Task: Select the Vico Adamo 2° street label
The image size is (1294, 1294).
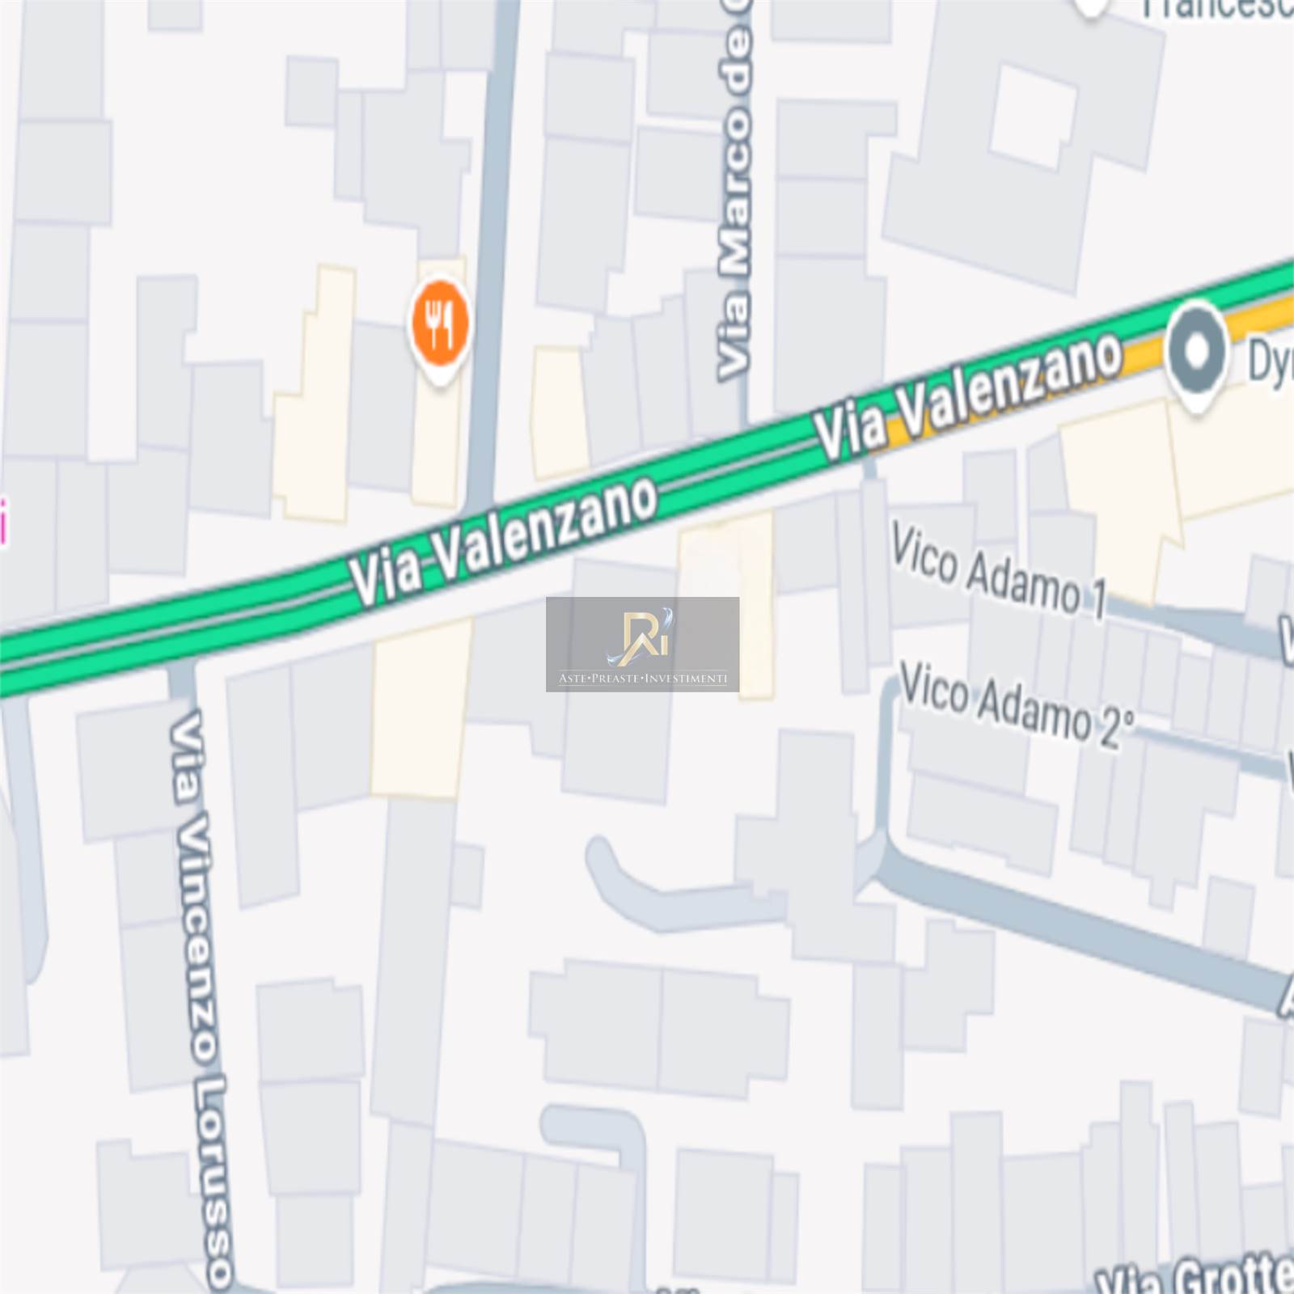Action: click(1017, 705)
